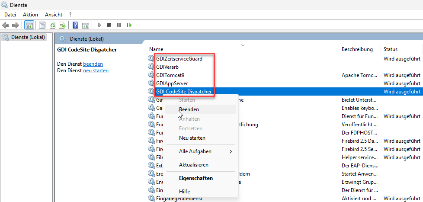Open the Datei menu
423x202 pixels.
point(10,15)
